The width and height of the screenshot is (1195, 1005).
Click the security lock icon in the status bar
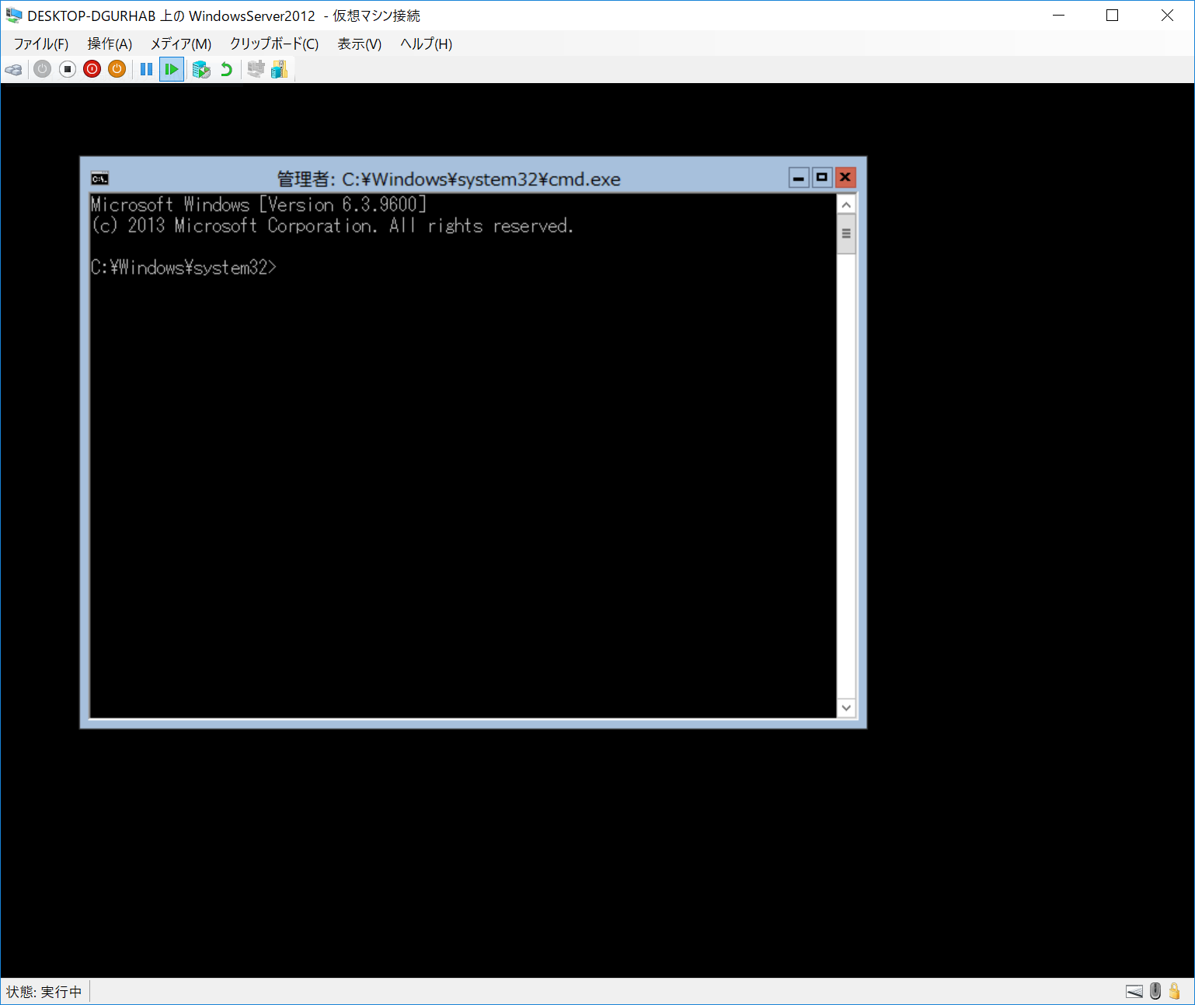pyautogui.click(x=1176, y=991)
